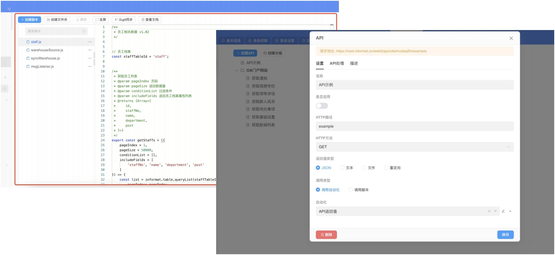Image resolution: width=555 pixels, height=255 pixels.
Task: Open 查看文档 documentation button
Action: (x=150, y=19)
